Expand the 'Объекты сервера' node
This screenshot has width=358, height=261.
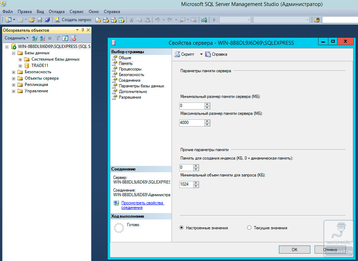pos(13,79)
